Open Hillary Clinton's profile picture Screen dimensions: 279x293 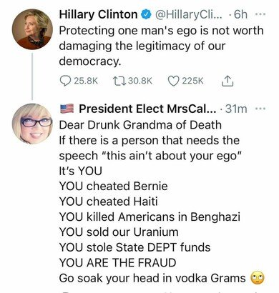(32, 29)
